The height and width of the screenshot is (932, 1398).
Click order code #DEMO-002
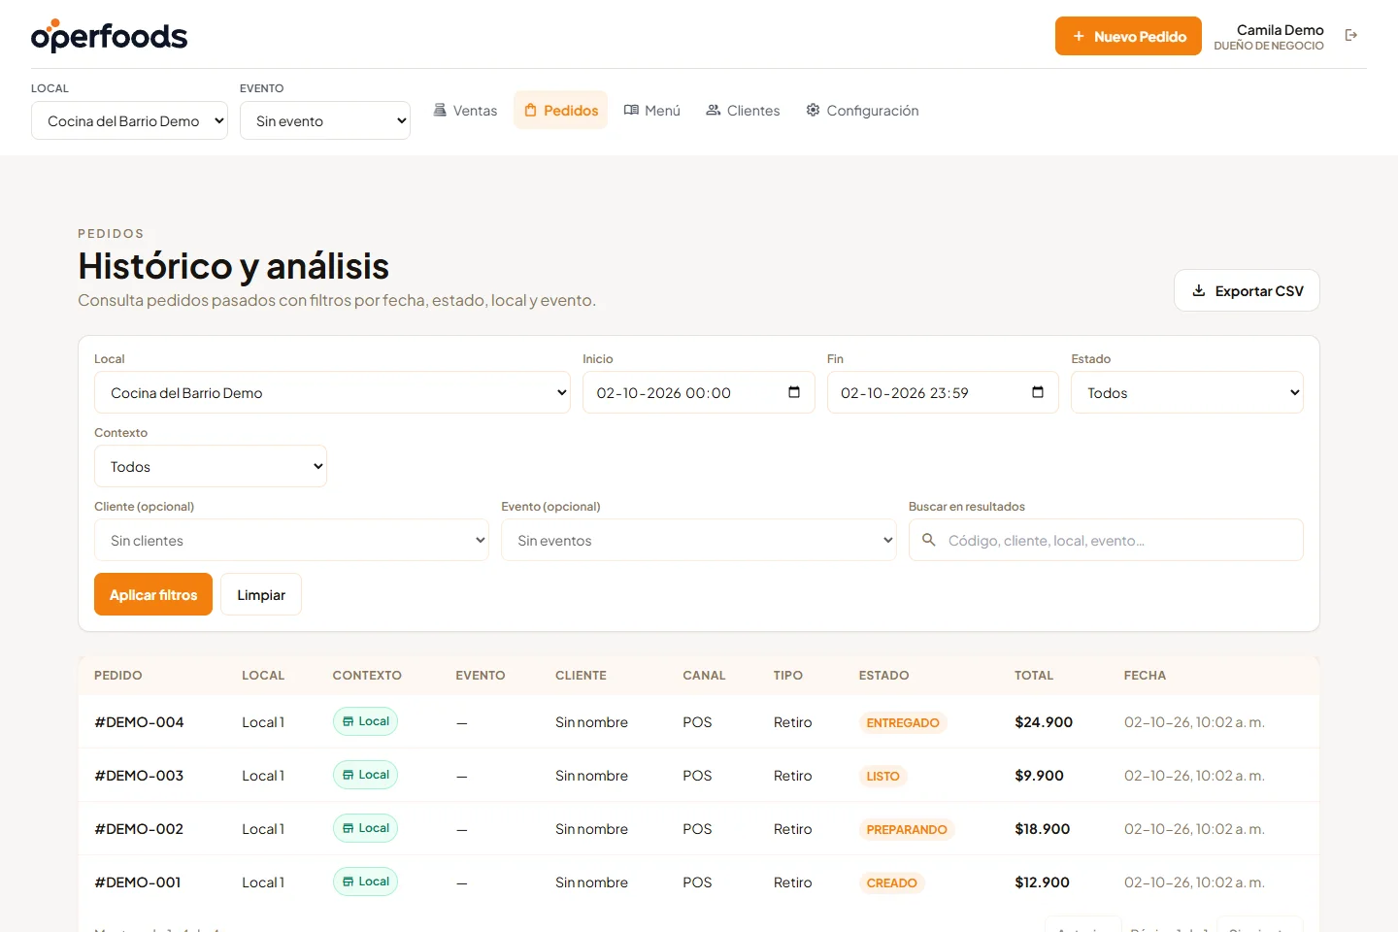point(139,829)
